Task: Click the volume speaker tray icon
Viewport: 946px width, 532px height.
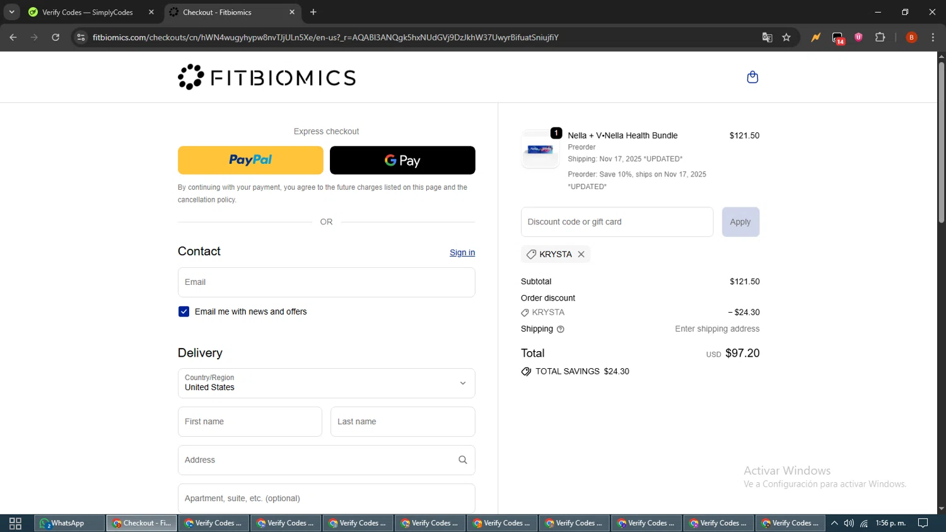Action: tap(849, 523)
